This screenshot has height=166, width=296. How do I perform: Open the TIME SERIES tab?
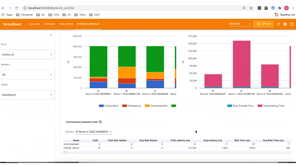coord(66,24)
